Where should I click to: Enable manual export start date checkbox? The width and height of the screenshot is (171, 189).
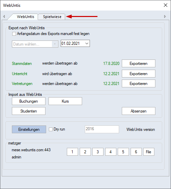(x=14, y=34)
